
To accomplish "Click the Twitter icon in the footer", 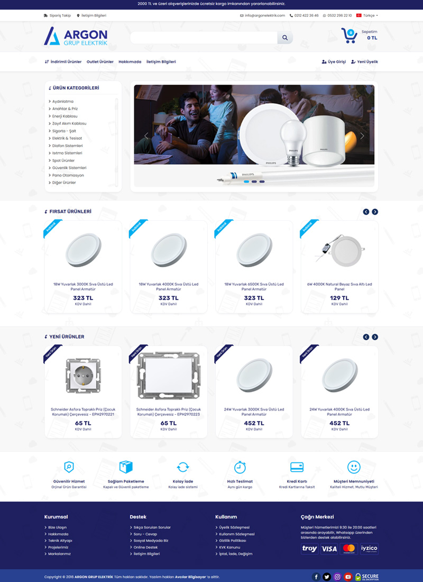I will pos(327,576).
